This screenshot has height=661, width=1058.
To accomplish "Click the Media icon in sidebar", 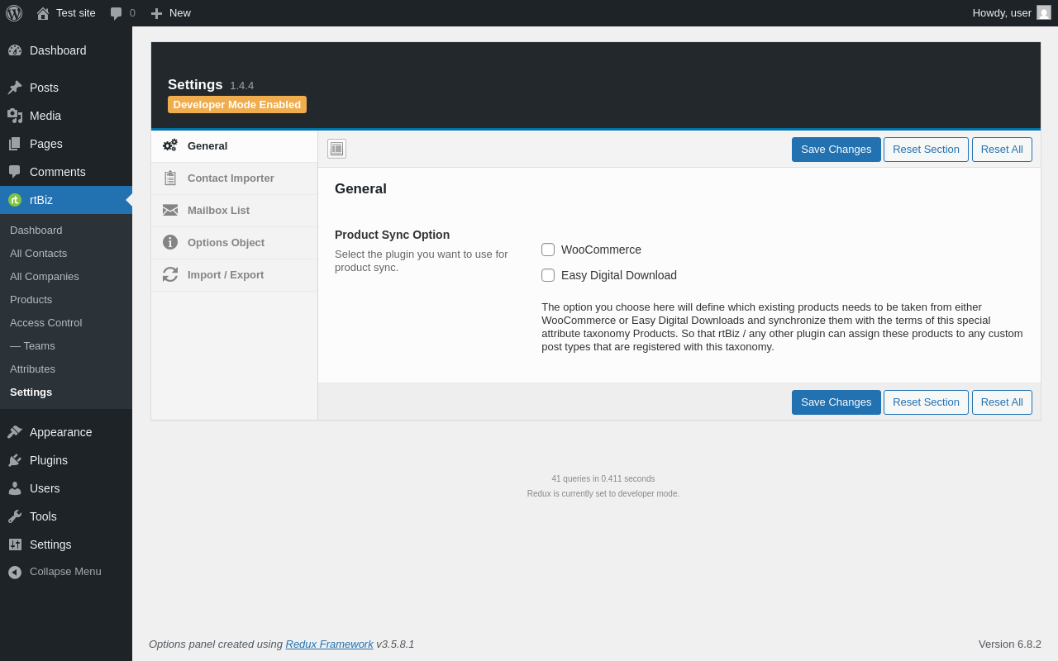I will pyautogui.click(x=15, y=116).
